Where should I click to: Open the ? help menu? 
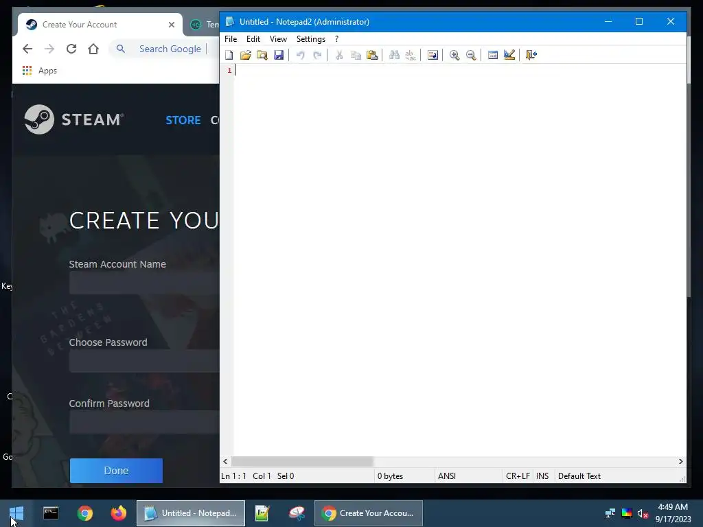336,39
